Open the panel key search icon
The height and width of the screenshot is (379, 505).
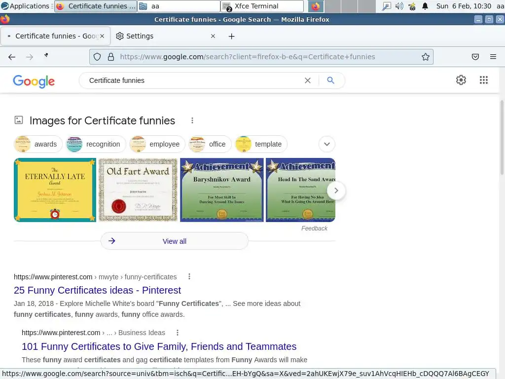(x=386, y=6)
